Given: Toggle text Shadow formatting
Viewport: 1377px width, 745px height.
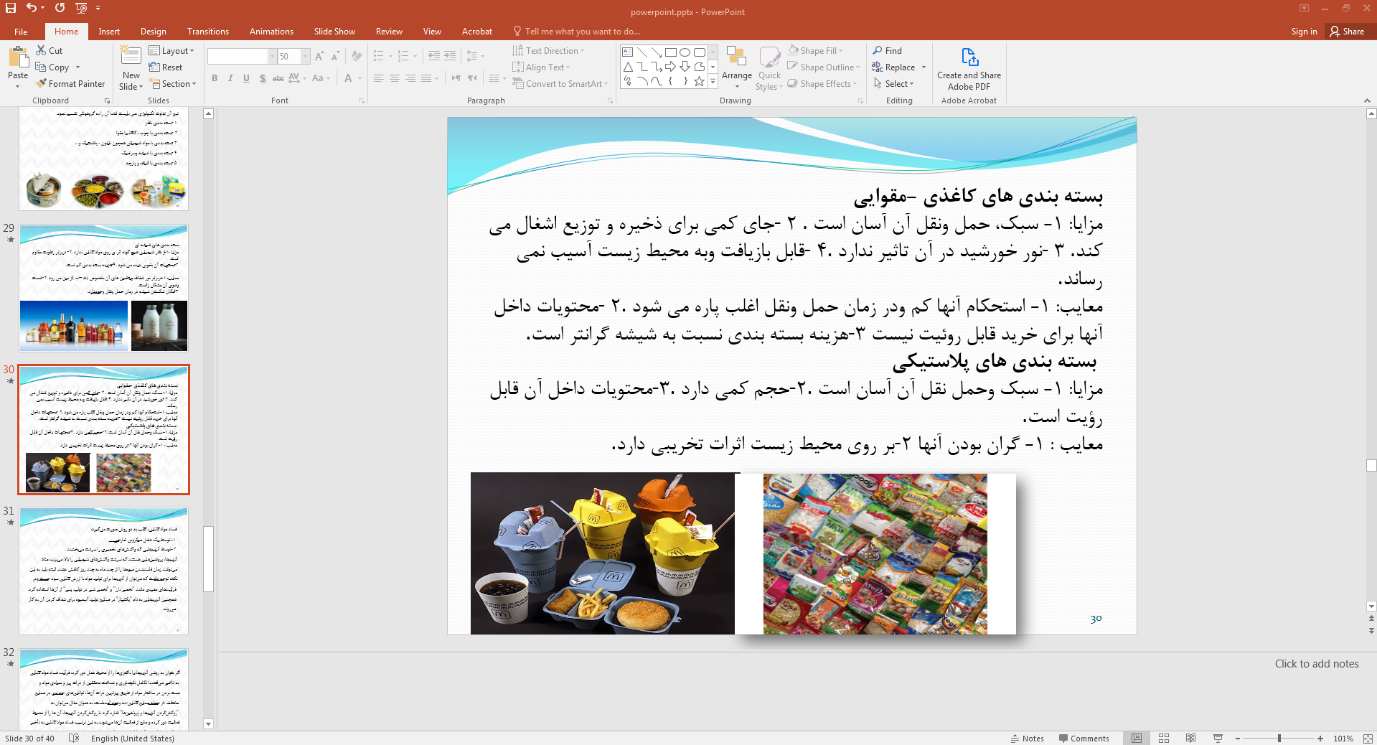Looking at the screenshot, I should click(x=263, y=78).
